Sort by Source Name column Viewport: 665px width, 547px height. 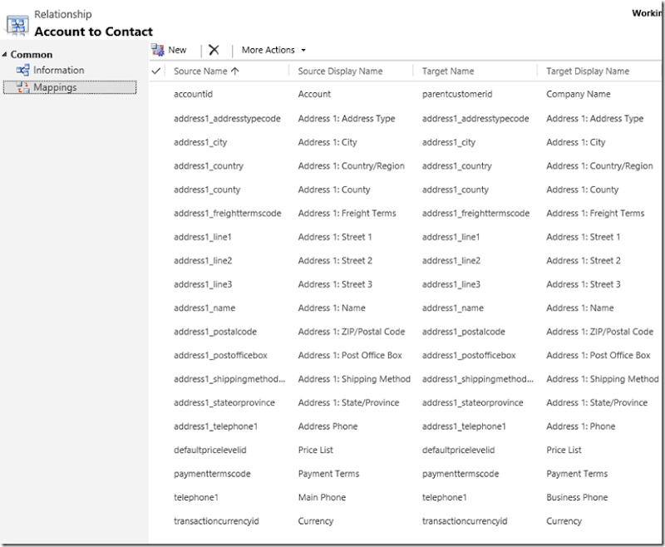coord(205,71)
